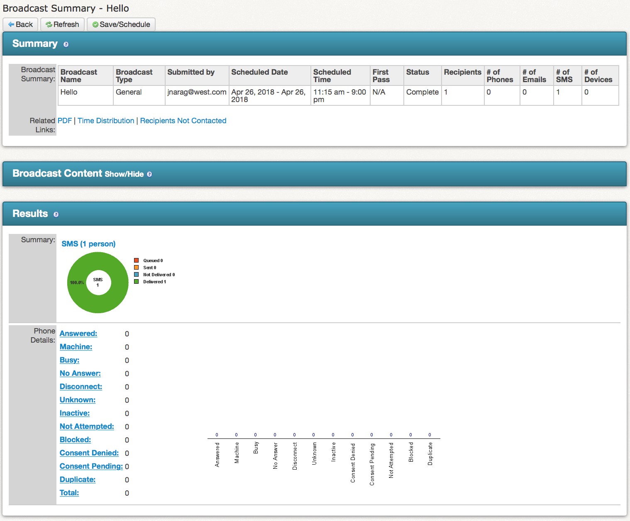Click the Save/Schedule button

point(121,24)
